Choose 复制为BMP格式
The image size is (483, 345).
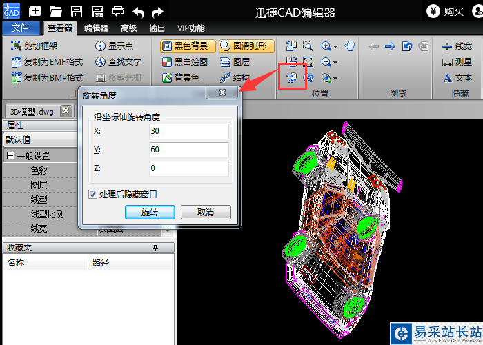47,77
